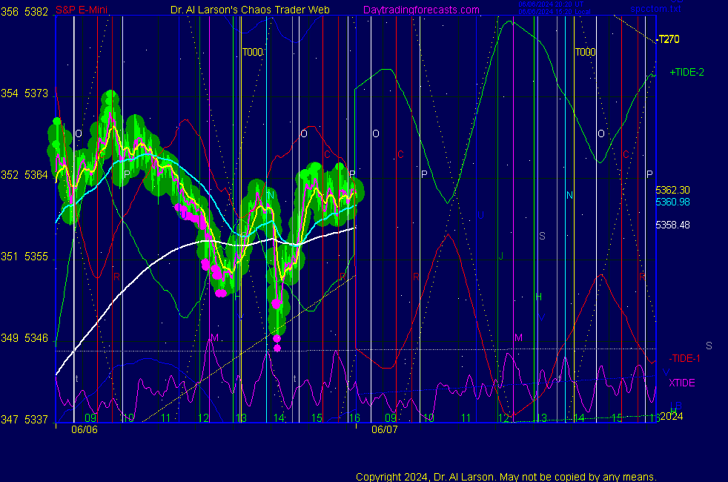The width and height of the screenshot is (728, 482).
Task: Click the "06/07" date marker on the time axis
Action: point(385,429)
